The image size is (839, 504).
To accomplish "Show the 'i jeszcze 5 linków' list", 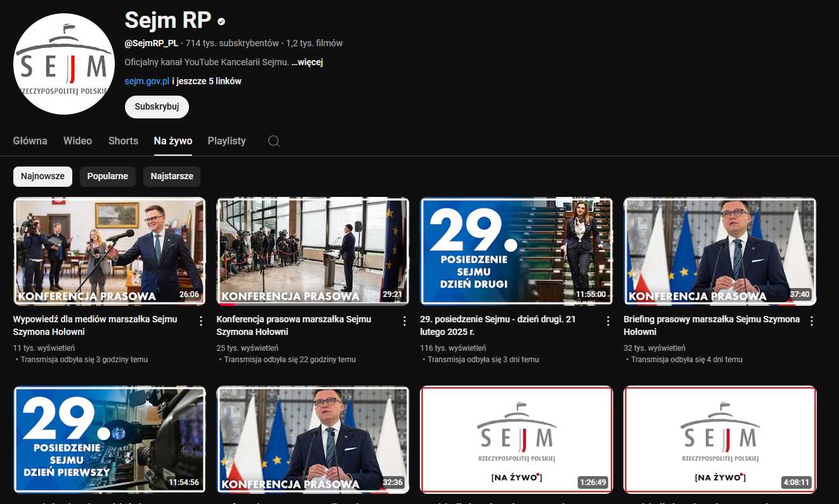I will pyautogui.click(x=207, y=81).
